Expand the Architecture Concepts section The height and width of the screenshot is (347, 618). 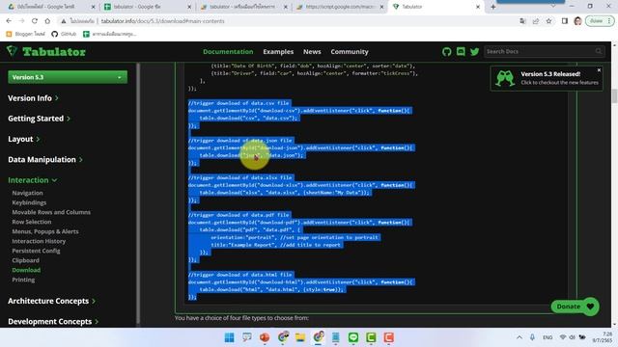(x=51, y=301)
